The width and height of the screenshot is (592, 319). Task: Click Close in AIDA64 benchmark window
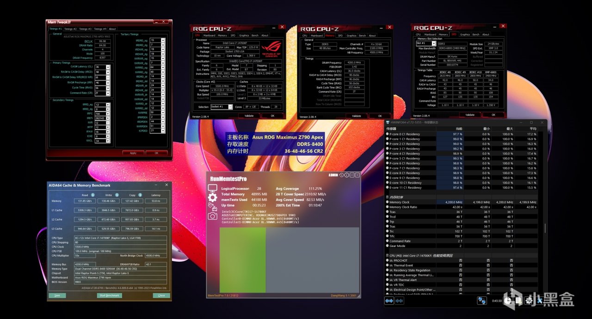(x=161, y=295)
